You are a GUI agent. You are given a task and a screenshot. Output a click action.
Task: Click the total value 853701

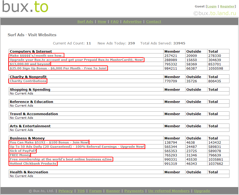(214, 64)
